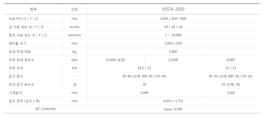The height and width of the screenshot is (117, 268).
Task: Click the 24 (선택: 30) cell
Action: click(x=231, y=84)
